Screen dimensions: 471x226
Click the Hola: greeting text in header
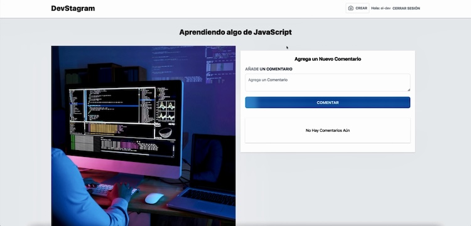(375, 8)
